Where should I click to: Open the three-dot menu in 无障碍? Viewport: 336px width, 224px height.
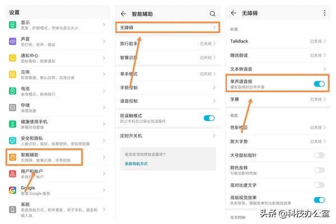(324, 13)
